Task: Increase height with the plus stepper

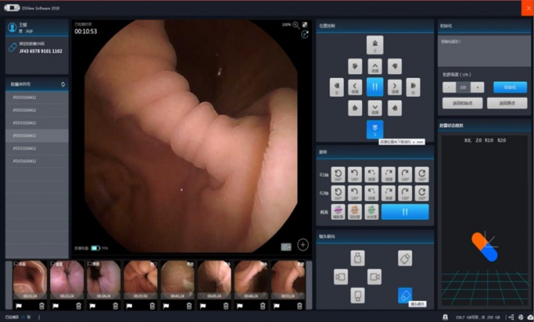Action: click(478, 87)
